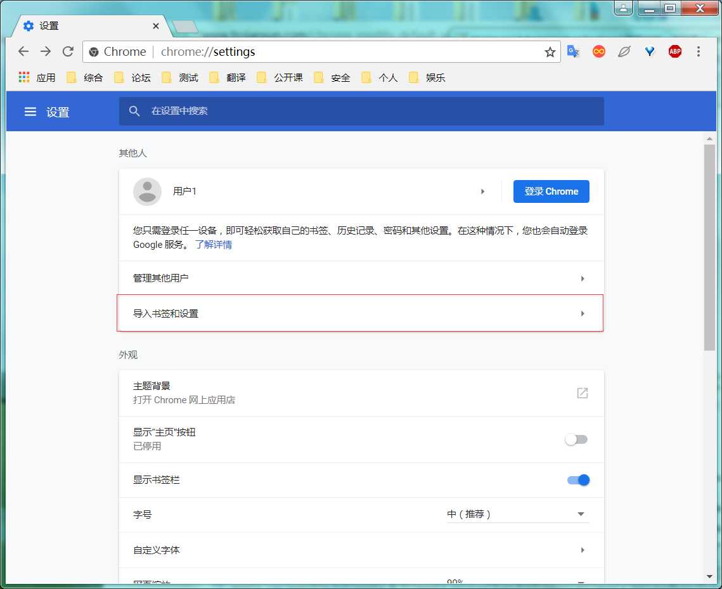Image resolution: width=722 pixels, height=589 pixels.
Task: Open the 主题背景 external link icon
Action: 583,393
